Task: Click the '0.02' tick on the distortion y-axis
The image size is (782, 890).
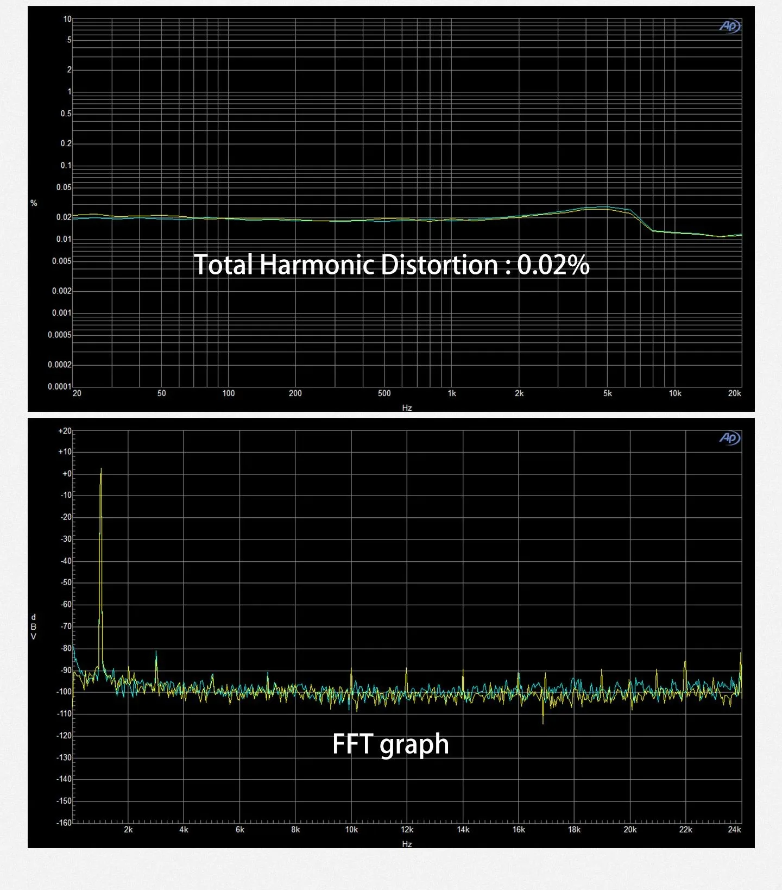Action: click(64, 217)
